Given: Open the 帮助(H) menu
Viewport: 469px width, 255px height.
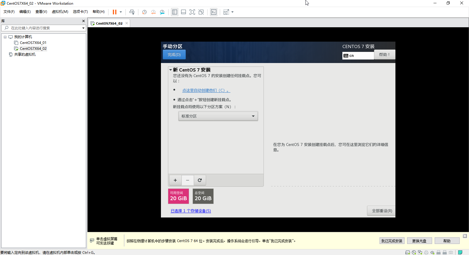Looking at the screenshot, I should coord(98,12).
